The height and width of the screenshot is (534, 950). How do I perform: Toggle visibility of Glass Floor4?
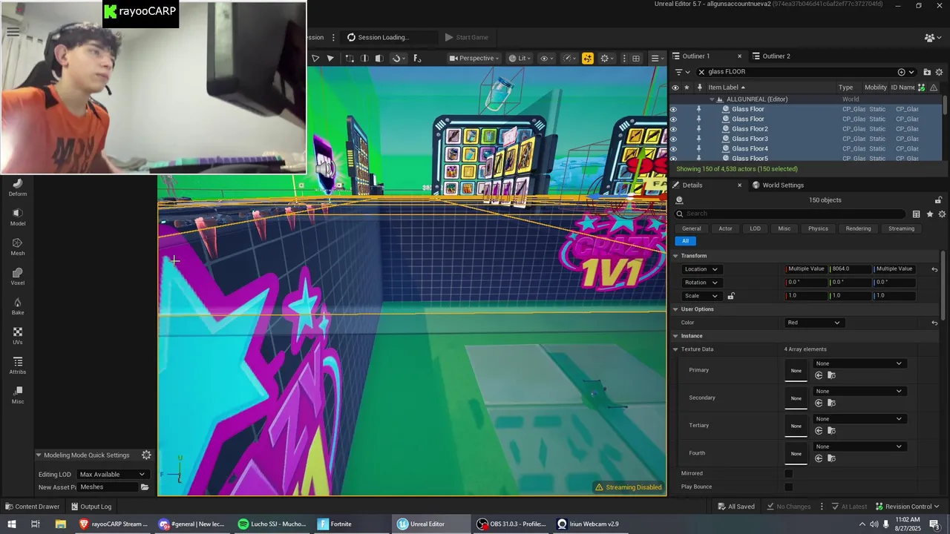674,148
